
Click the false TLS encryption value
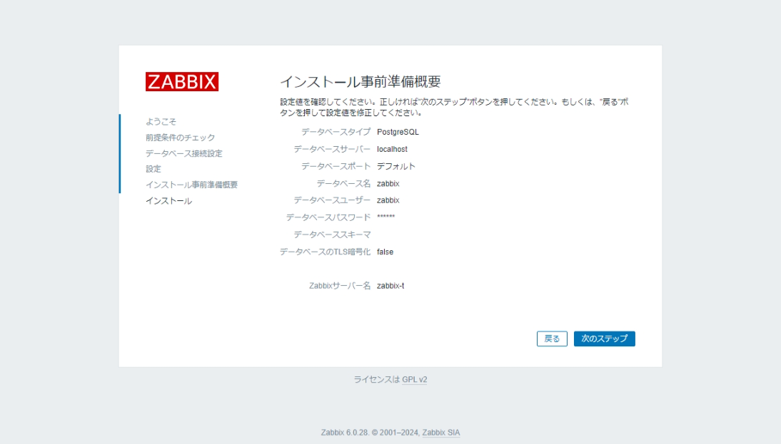385,252
